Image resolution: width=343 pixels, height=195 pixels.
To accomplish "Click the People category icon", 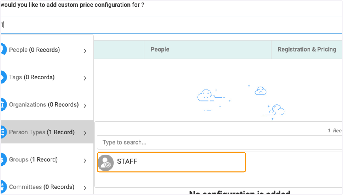I will [x=3, y=49].
